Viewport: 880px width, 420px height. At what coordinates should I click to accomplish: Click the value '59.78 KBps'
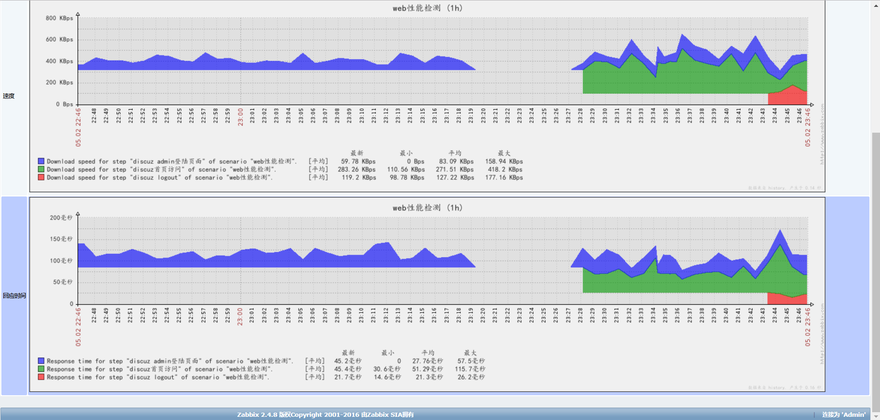click(x=358, y=161)
